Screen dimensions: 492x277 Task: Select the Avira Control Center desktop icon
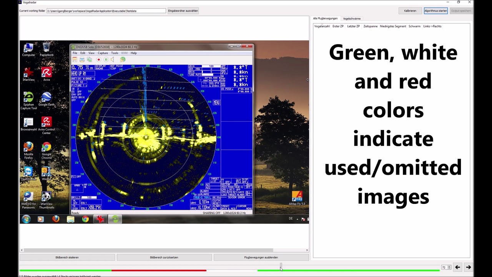pyautogui.click(x=47, y=126)
